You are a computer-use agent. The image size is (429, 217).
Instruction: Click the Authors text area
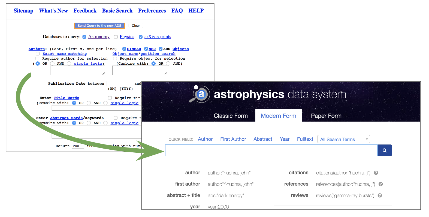tap(77, 70)
